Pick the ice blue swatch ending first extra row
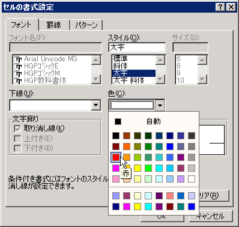 (x=192, y=196)
